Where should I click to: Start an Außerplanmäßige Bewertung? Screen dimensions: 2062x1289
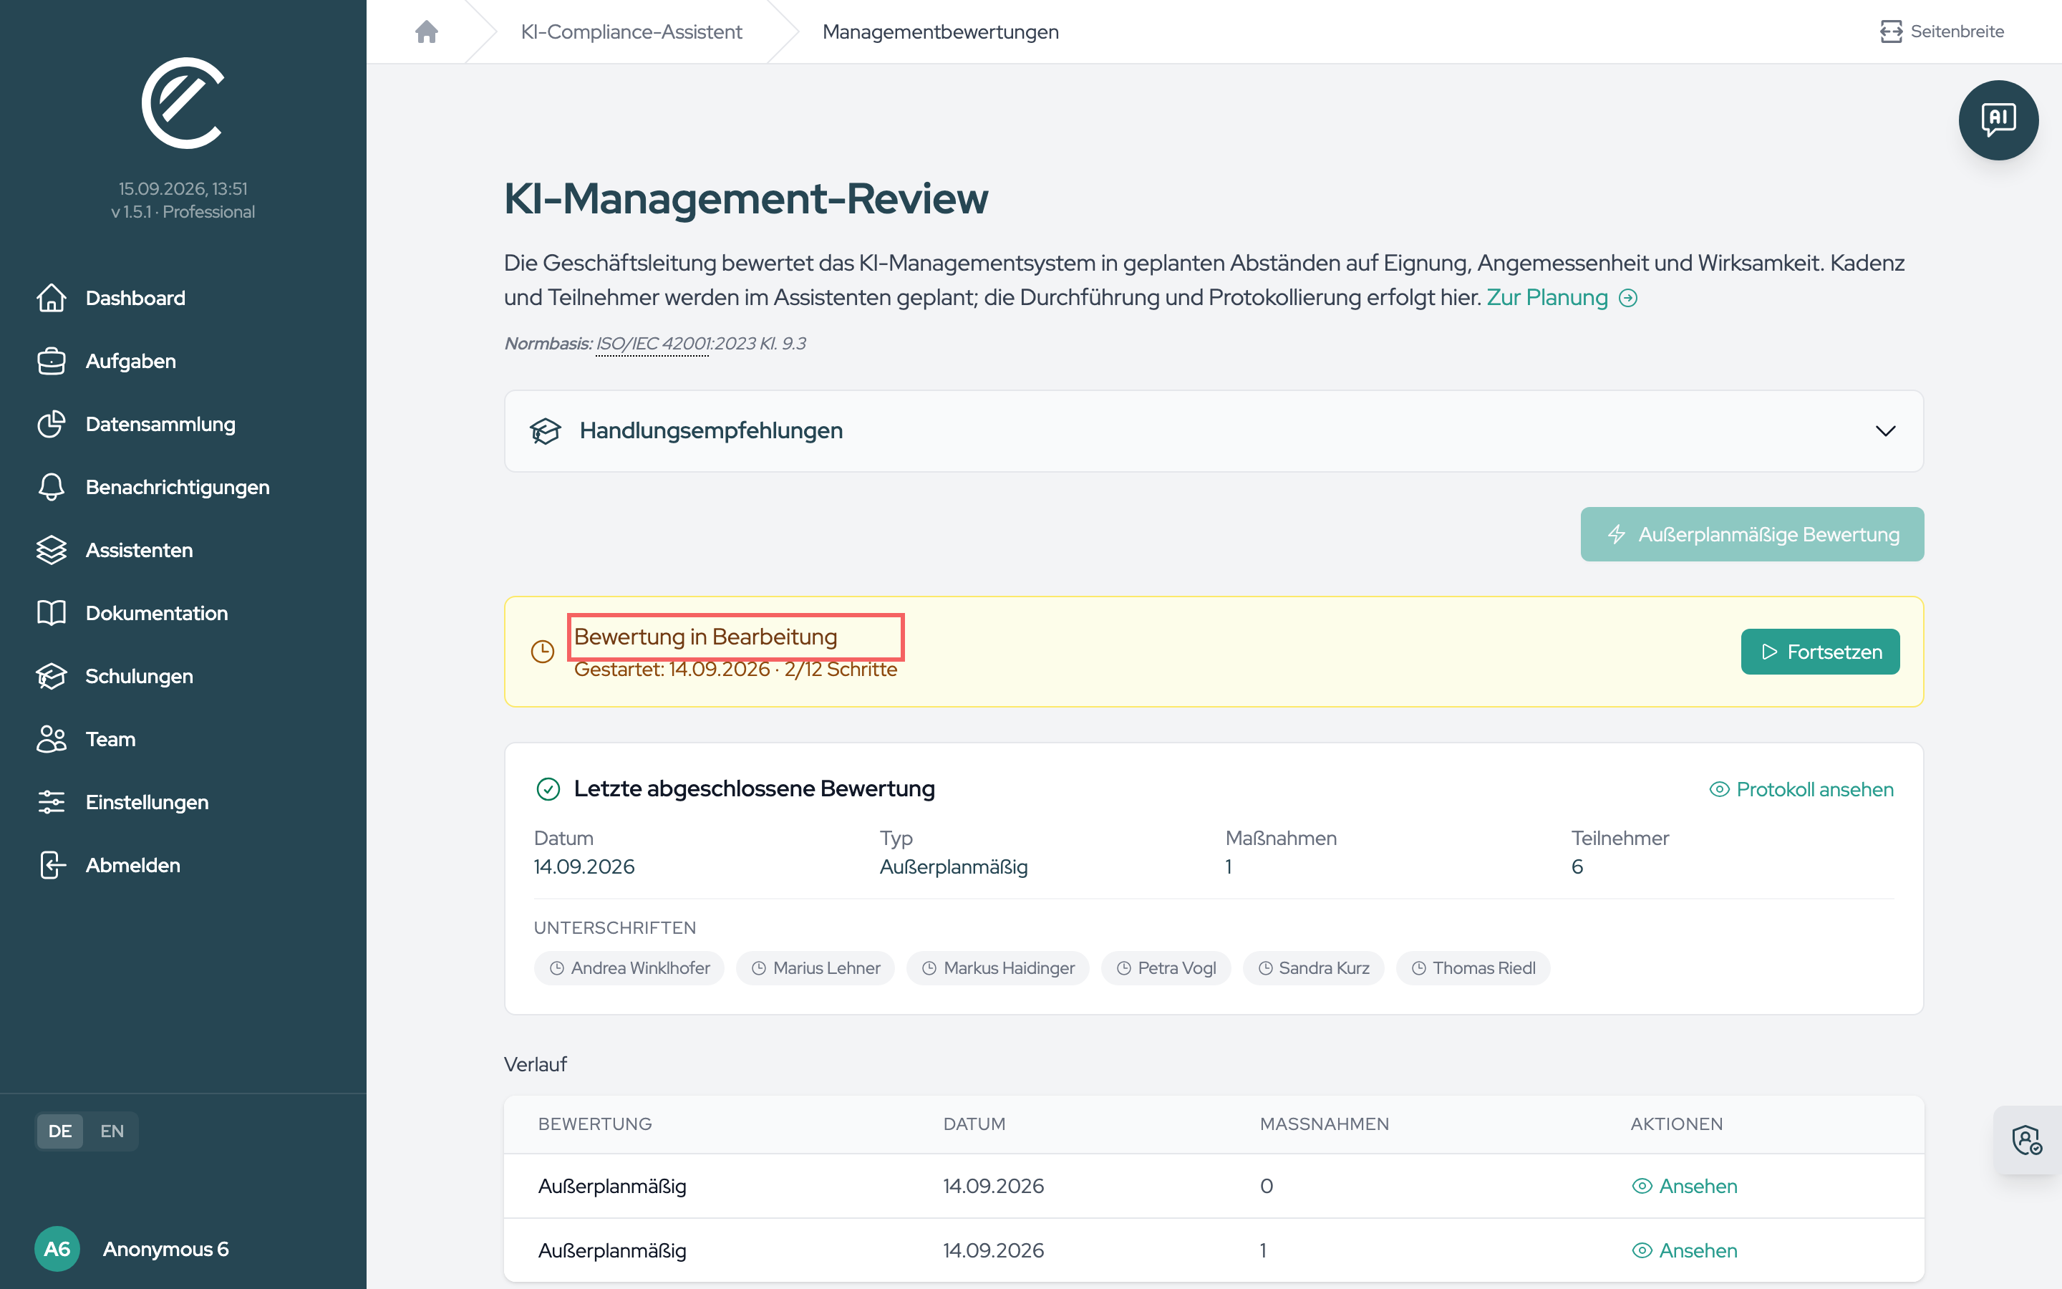(x=1752, y=534)
